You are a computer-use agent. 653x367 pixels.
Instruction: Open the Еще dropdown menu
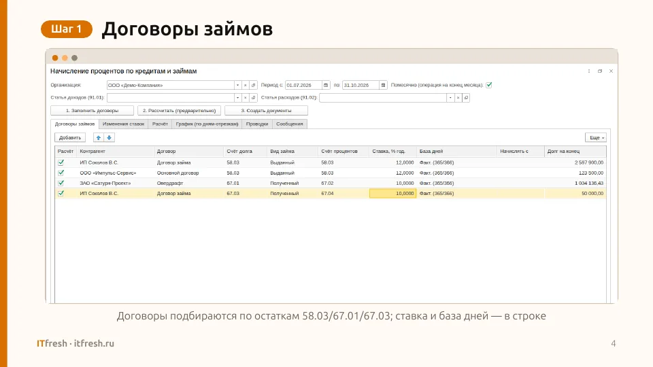tap(596, 138)
